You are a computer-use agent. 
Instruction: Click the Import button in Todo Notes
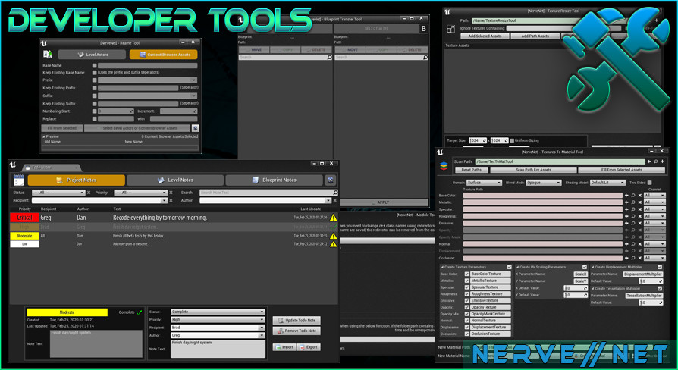284,347
